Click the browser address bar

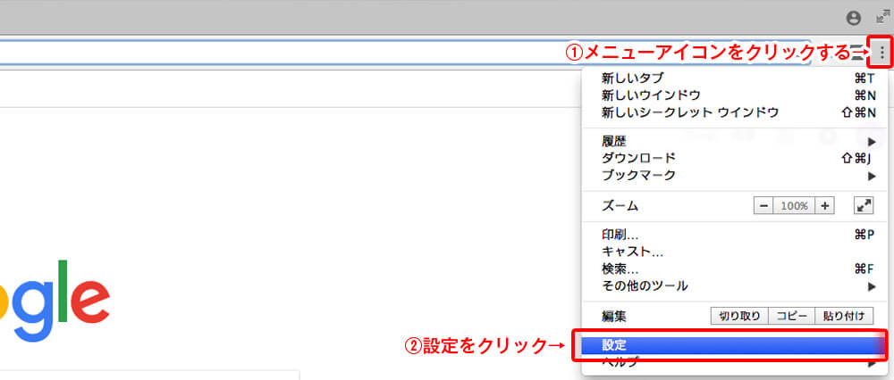(x=405, y=53)
